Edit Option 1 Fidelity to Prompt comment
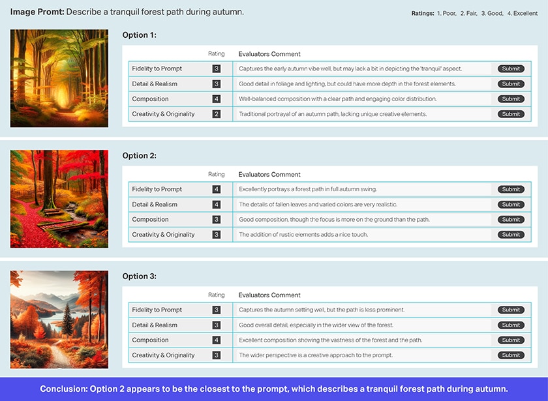Screen dimensions: 548x401 pyautogui.click(x=362, y=68)
